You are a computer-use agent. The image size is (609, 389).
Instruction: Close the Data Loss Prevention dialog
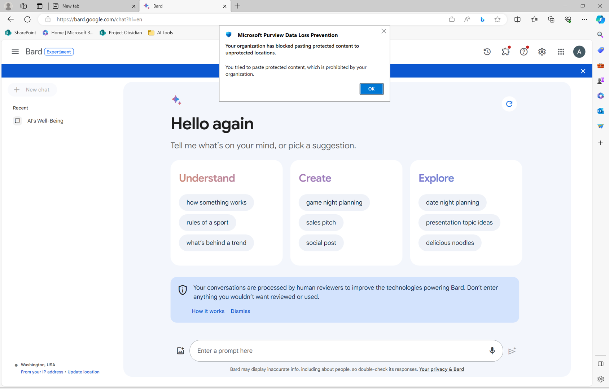tap(384, 31)
